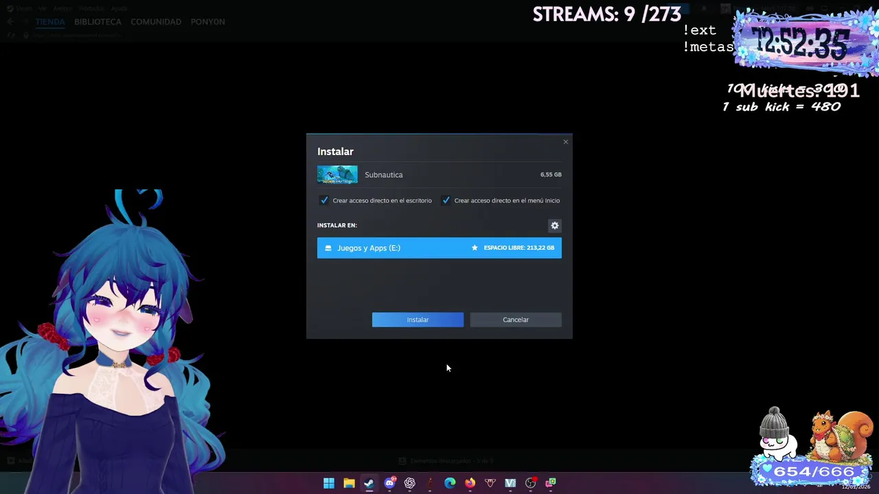Click the Subnautica title text
The image size is (879, 494).
(384, 175)
